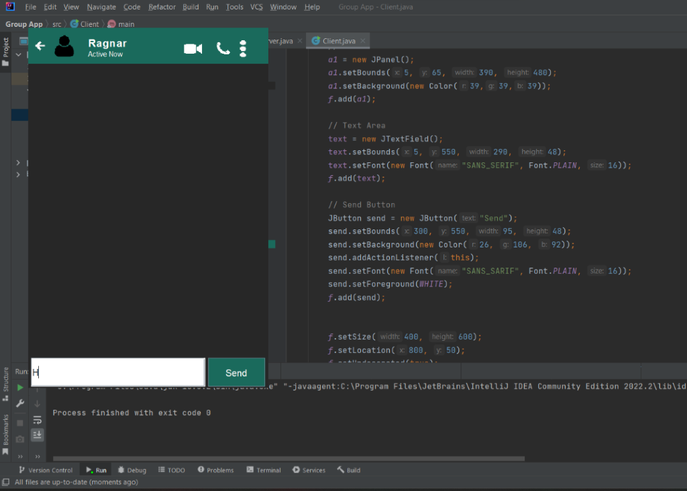Click the 'All files are up-to-date' status message

[76, 482]
